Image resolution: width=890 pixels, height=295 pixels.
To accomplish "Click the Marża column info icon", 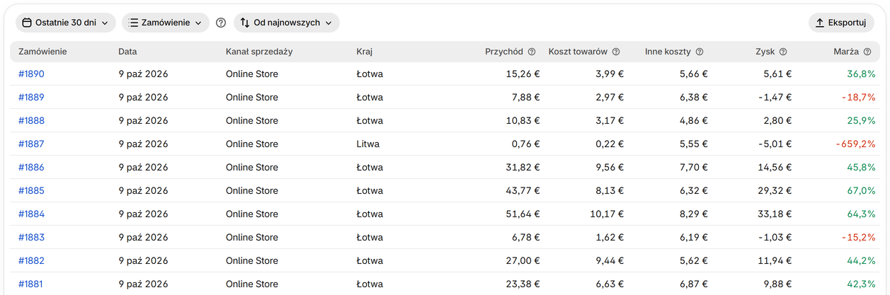I will pos(867,52).
